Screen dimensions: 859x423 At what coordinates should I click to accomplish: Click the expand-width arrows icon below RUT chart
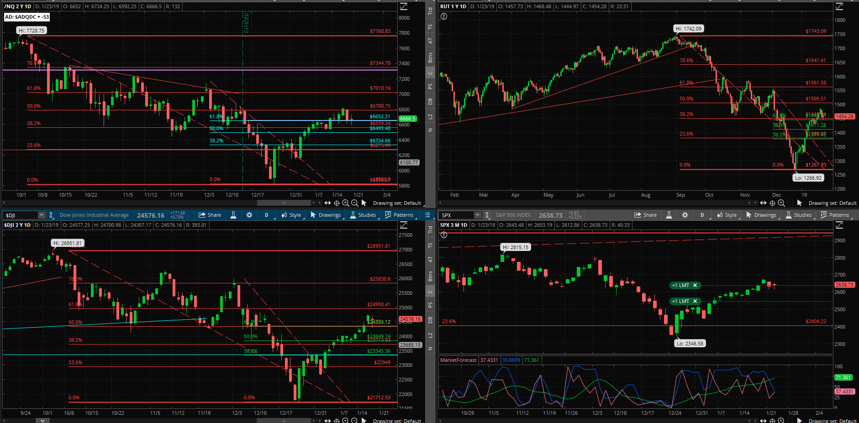tap(763, 203)
